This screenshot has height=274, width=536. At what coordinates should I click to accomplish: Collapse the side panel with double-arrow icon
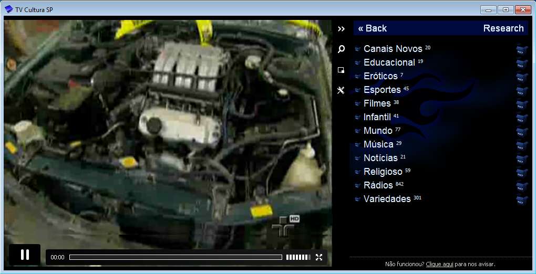[341, 29]
